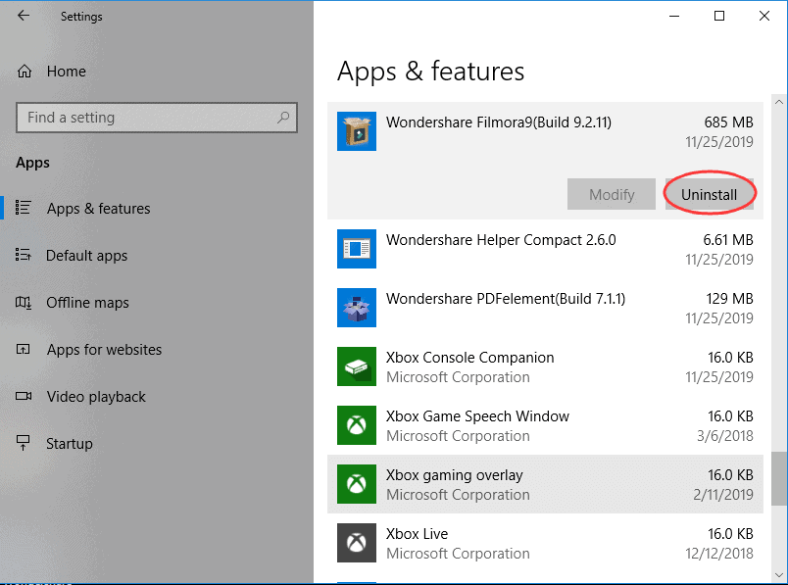This screenshot has height=585, width=788.
Task: Click the Xbox Console Companion icon
Action: point(357,366)
